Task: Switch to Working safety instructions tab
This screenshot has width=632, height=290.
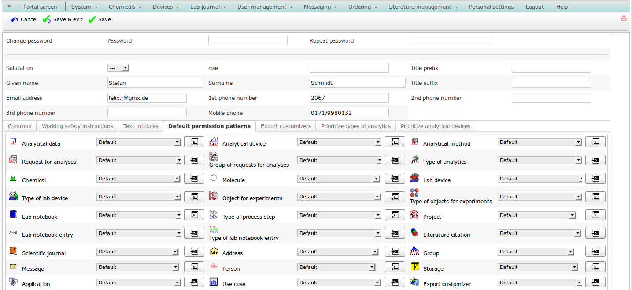Action: pyautogui.click(x=78, y=126)
